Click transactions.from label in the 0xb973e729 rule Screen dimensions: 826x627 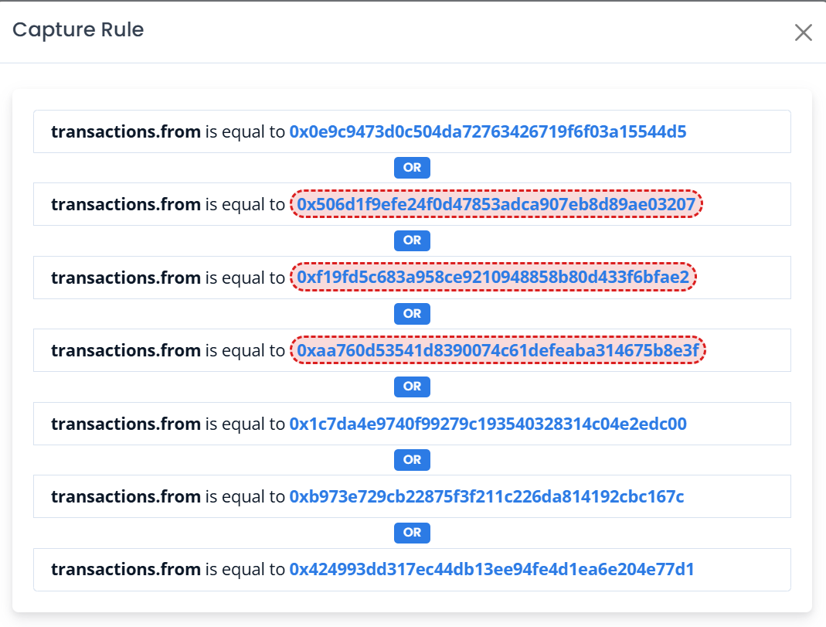(126, 496)
